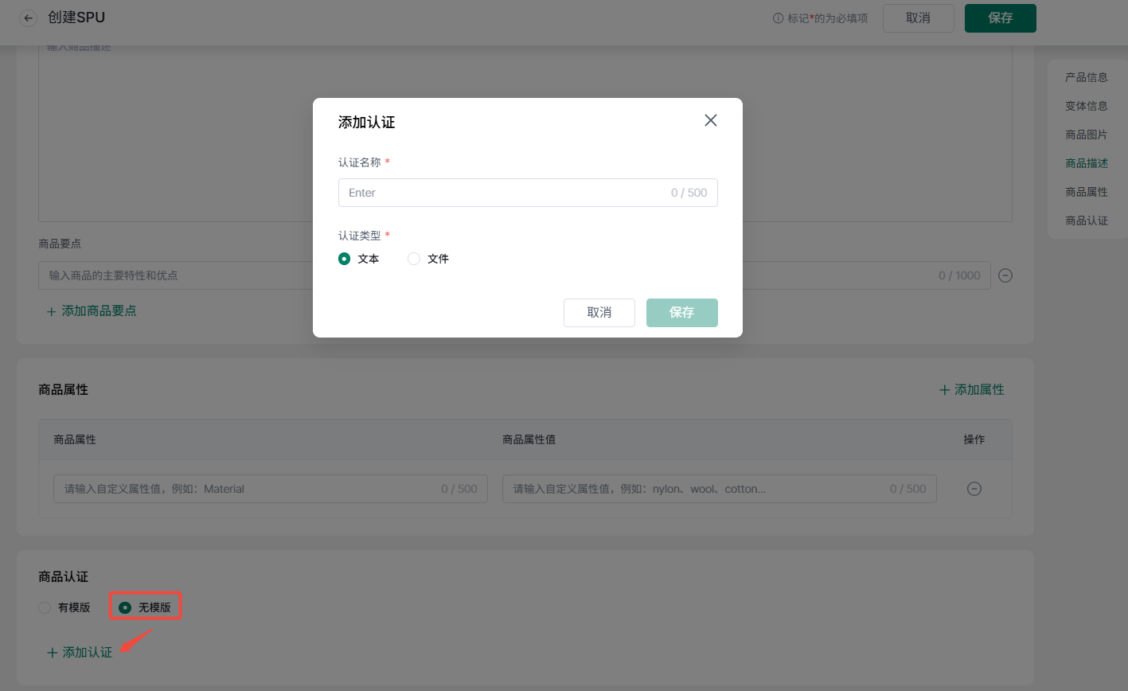Click the 创建SPU page title

76,18
